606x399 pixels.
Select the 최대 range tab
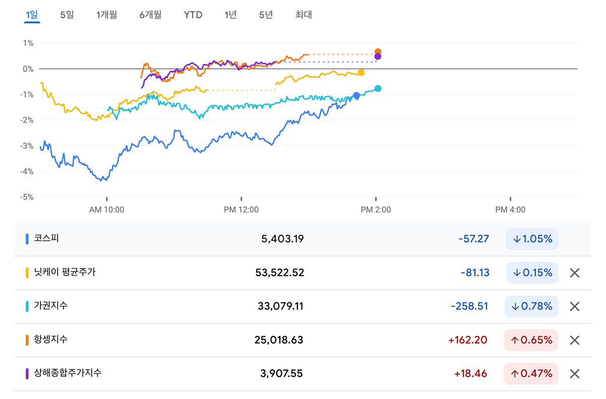[x=304, y=15]
